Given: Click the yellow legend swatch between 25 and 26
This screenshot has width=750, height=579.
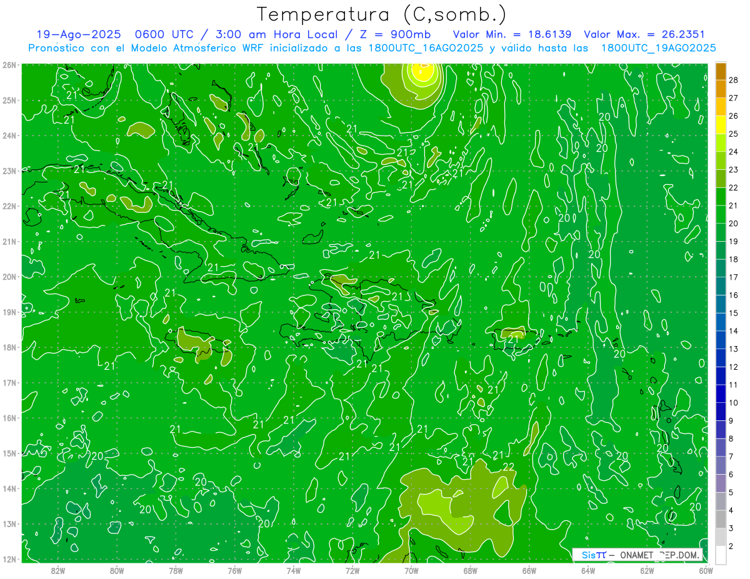Looking at the screenshot, I should tap(721, 125).
